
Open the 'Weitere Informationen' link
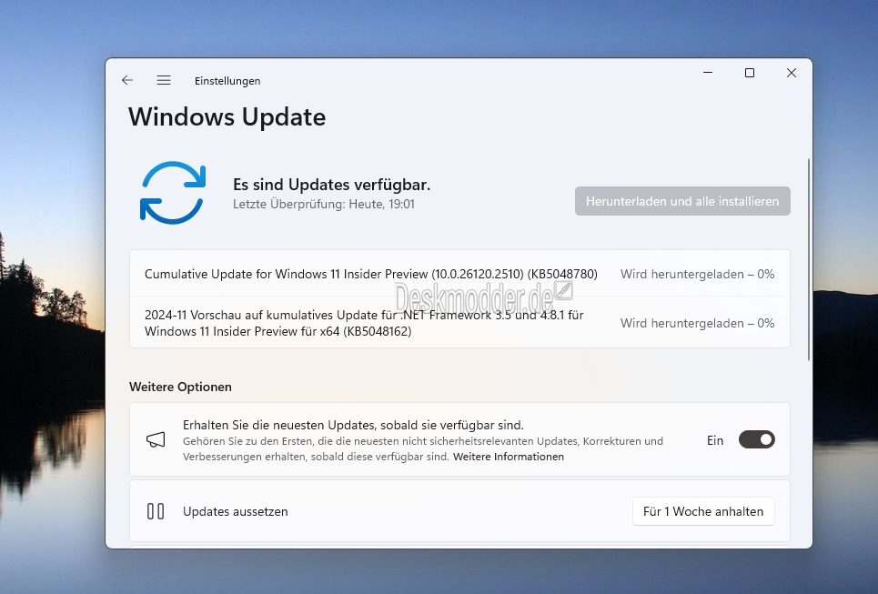pos(509,457)
